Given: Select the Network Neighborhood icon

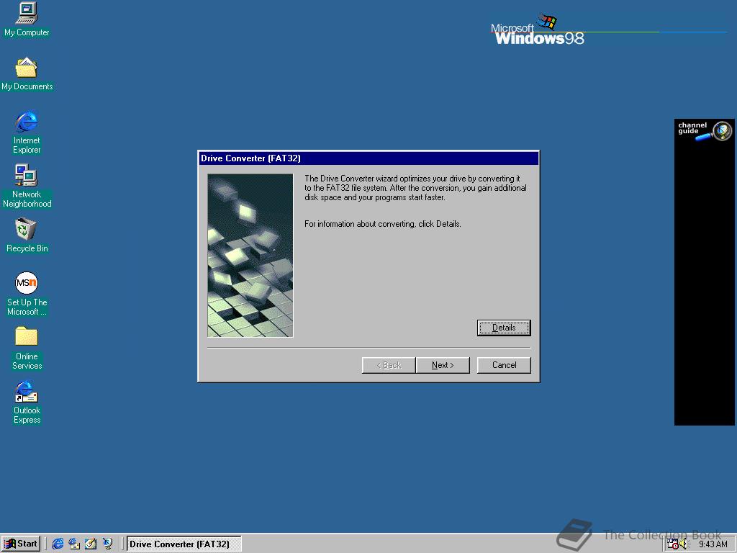Looking at the screenshot, I should [x=27, y=186].
